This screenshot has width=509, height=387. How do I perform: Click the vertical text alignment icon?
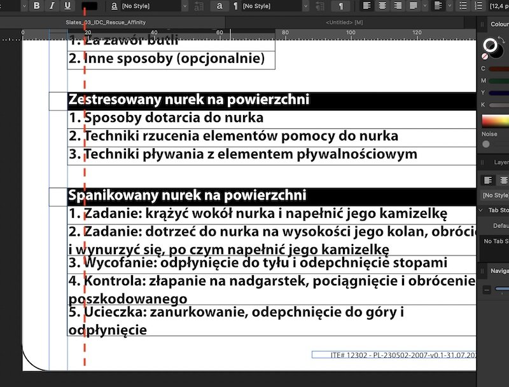click(x=438, y=6)
